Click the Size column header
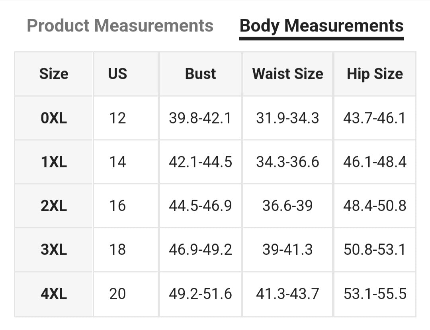This screenshot has height=330, width=430. [x=54, y=74]
